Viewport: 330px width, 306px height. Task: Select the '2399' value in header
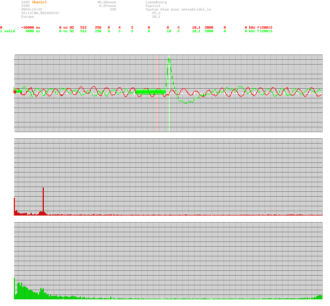(25, 6)
